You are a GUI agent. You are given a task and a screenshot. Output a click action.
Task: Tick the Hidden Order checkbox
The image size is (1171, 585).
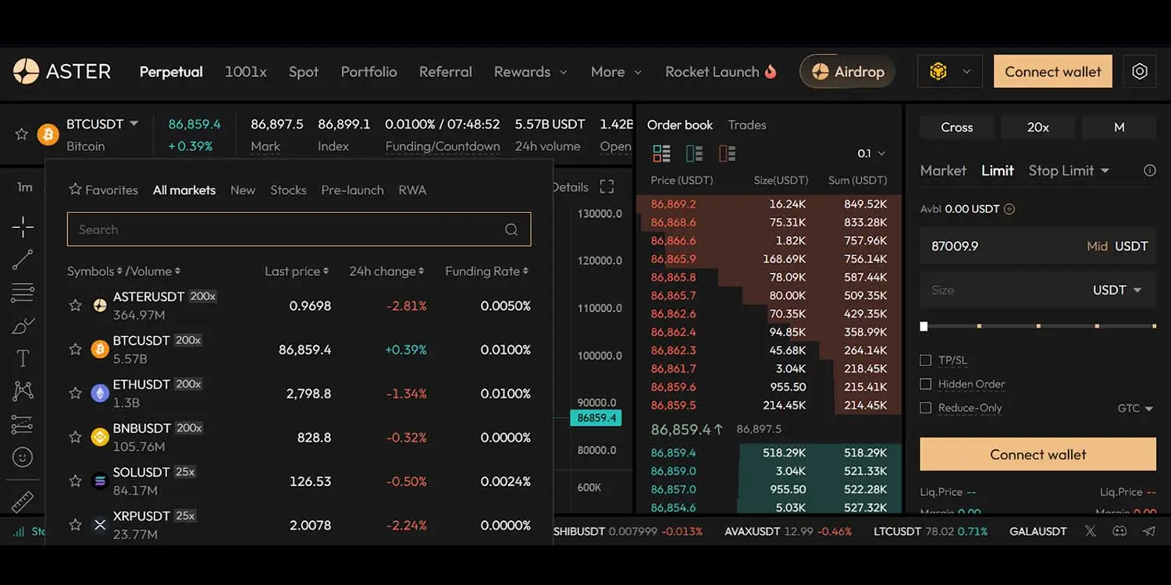point(926,384)
